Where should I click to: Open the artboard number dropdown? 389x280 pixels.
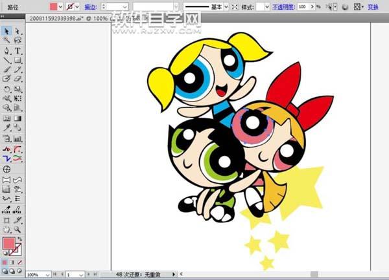pos(81,275)
